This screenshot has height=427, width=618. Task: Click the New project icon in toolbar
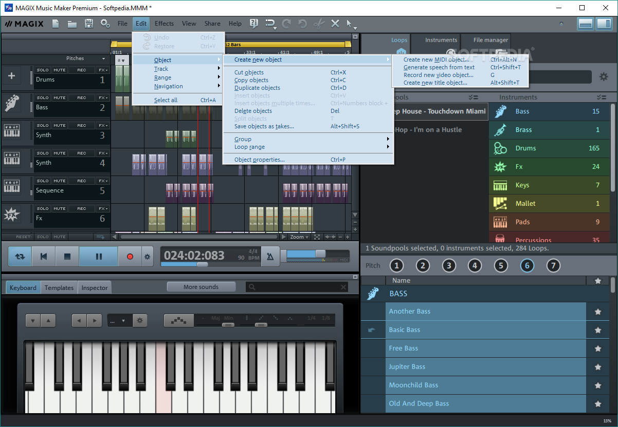point(56,24)
